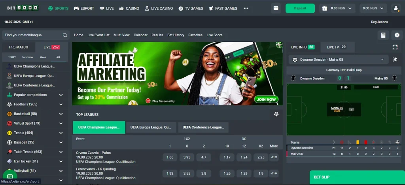Click the Ice Hockey puck icon
405x185 pixels.
tap(9, 161)
